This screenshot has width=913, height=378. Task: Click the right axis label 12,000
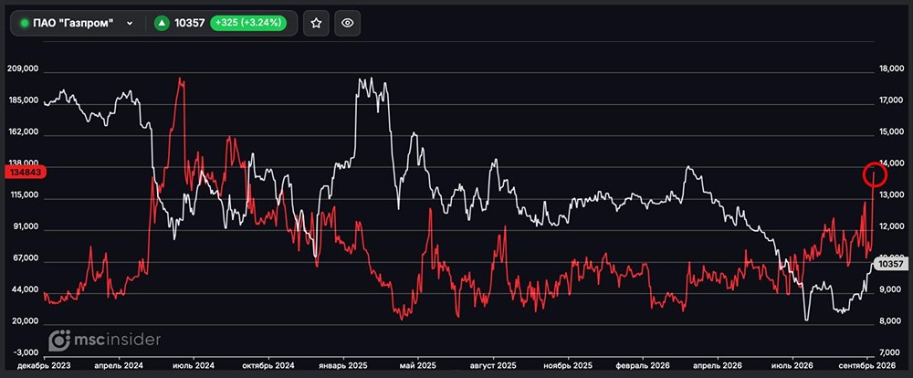tap(889, 227)
